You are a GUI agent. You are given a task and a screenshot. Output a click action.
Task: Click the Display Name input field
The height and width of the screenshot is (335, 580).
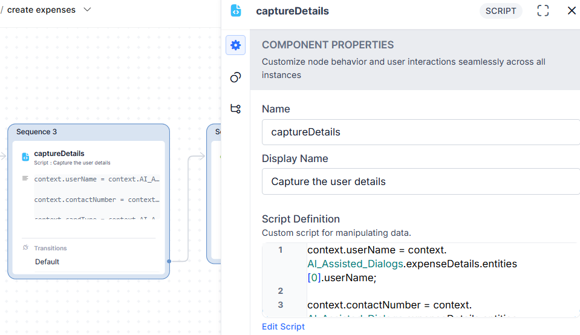[x=420, y=181]
